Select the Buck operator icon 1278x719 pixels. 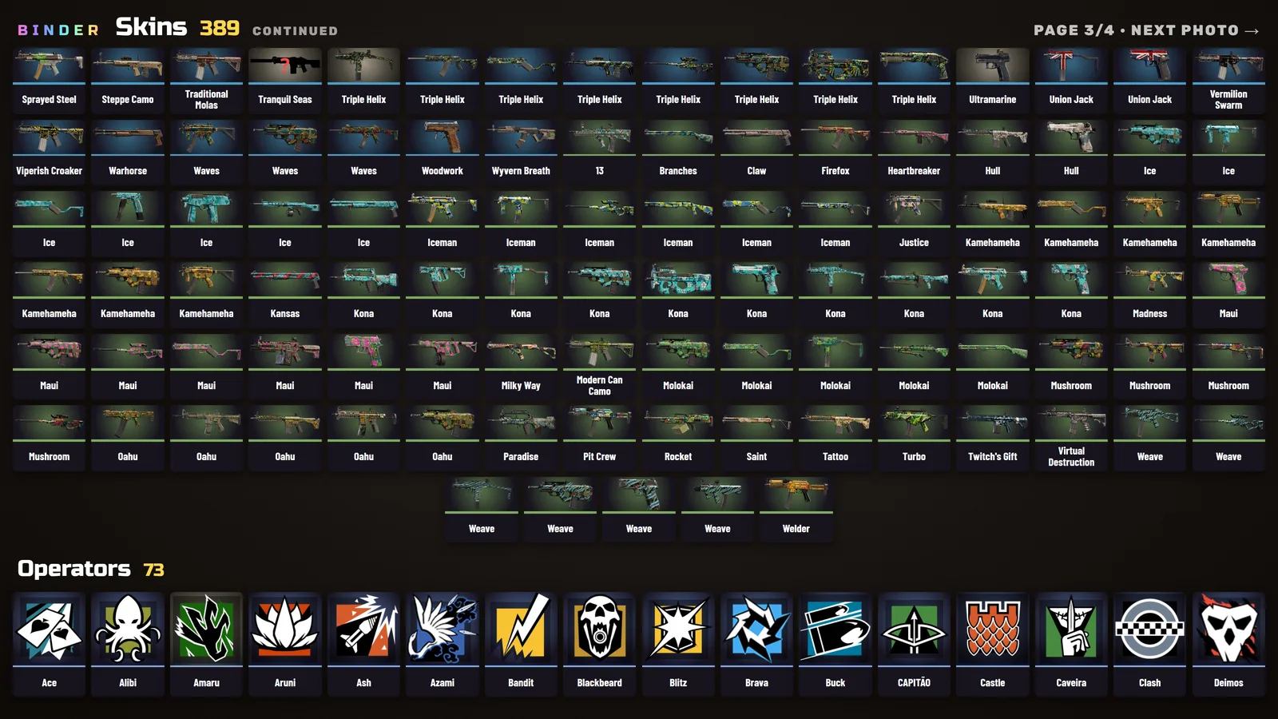click(835, 630)
